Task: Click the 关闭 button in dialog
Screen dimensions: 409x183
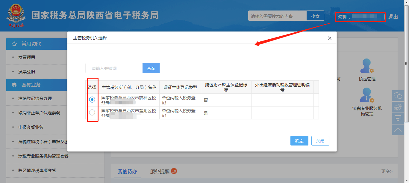Action: click(x=320, y=141)
